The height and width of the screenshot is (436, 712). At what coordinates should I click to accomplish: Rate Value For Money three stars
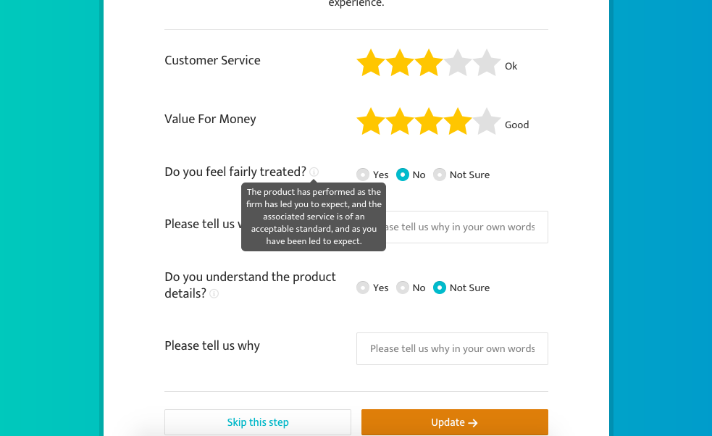coord(429,121)
